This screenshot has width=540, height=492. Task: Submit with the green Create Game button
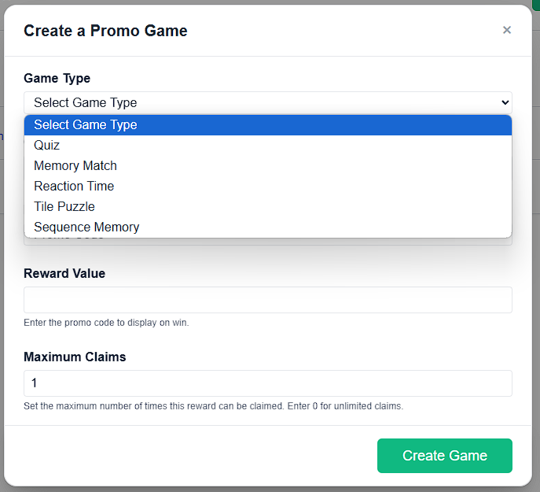click(x=445, y=456)
